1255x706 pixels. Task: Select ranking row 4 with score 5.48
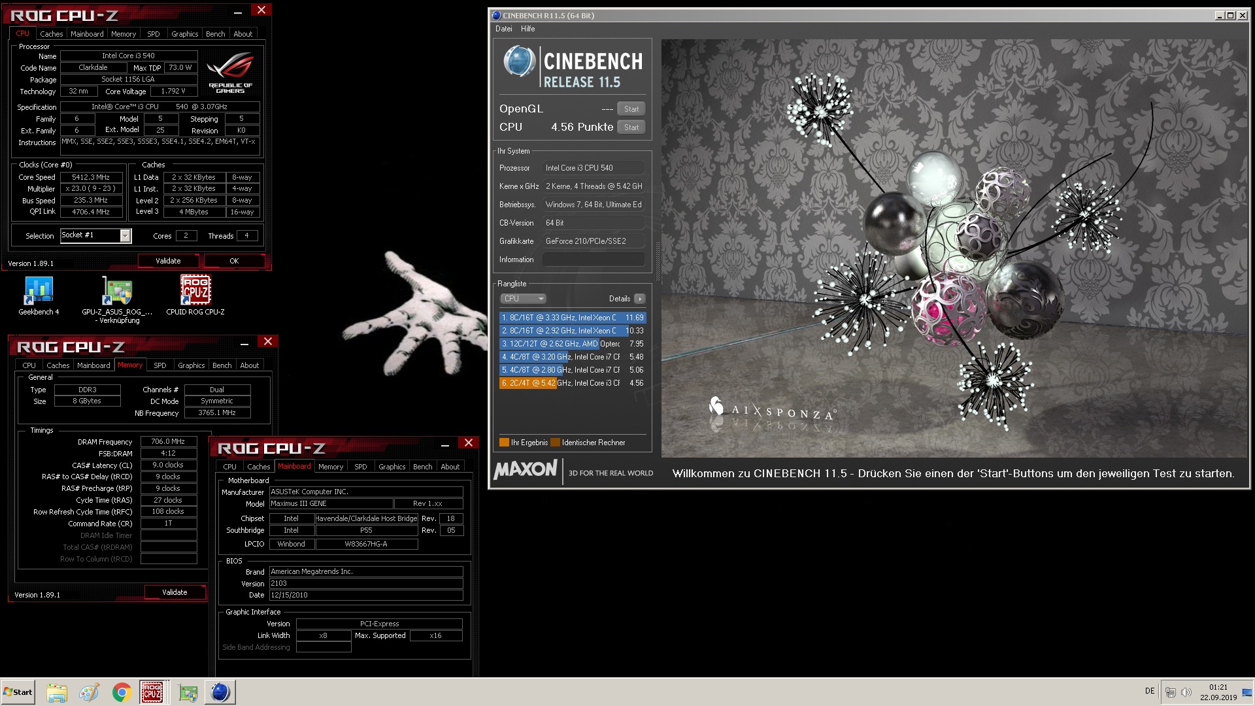point(573,357)
